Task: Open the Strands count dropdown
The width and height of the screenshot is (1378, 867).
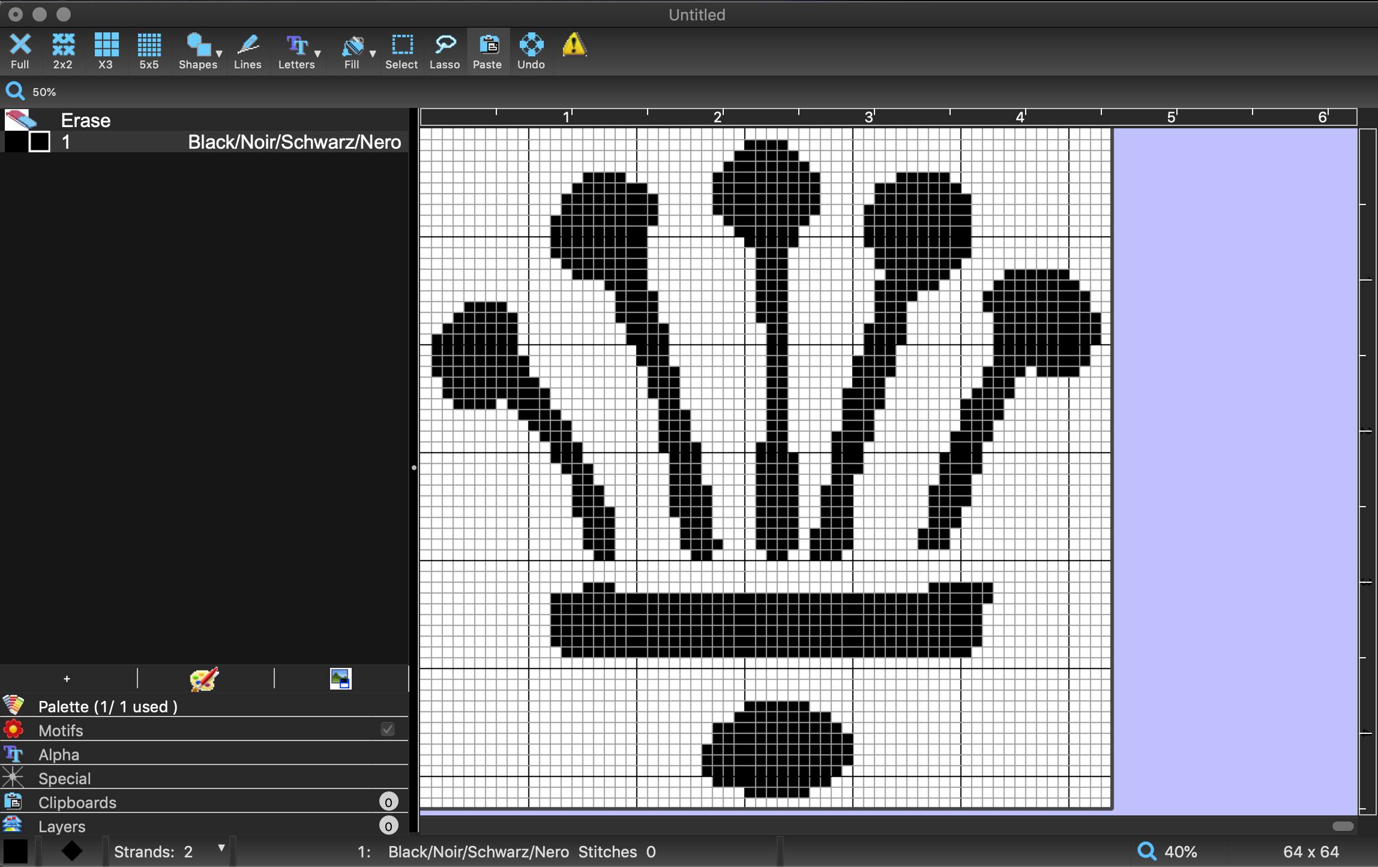Action: [221, 848]
